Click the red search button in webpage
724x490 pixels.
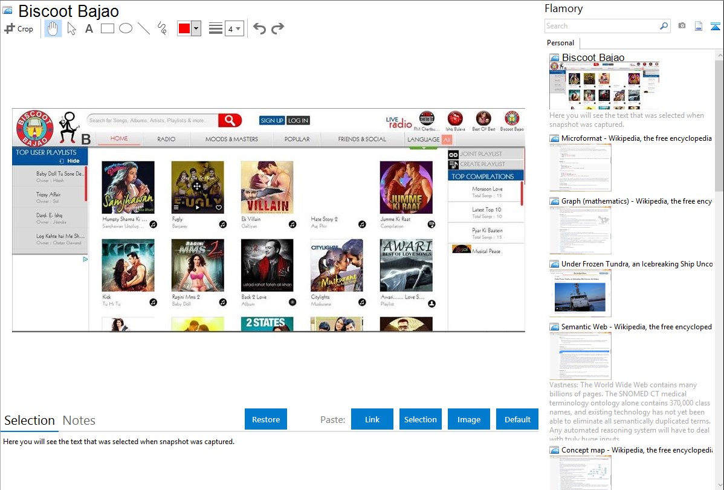coord(230,121)
